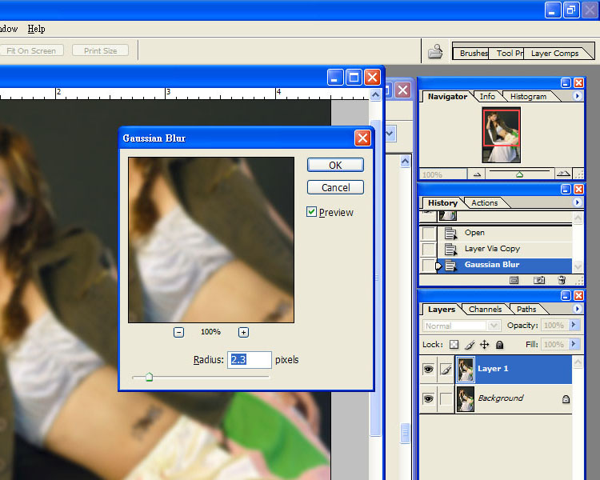Click the zoom in plus button in blur preview
Image resolution: width=600 pixels, height=480 pixels.
click(243, 332)
